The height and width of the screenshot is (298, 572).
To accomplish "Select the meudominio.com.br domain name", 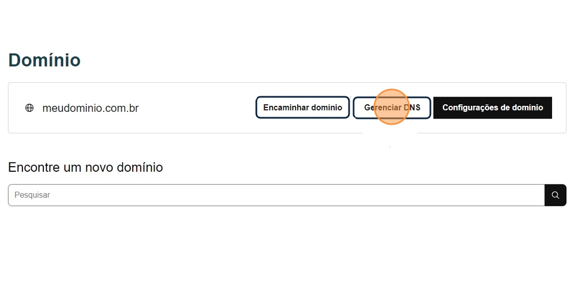I will (90, 108).
